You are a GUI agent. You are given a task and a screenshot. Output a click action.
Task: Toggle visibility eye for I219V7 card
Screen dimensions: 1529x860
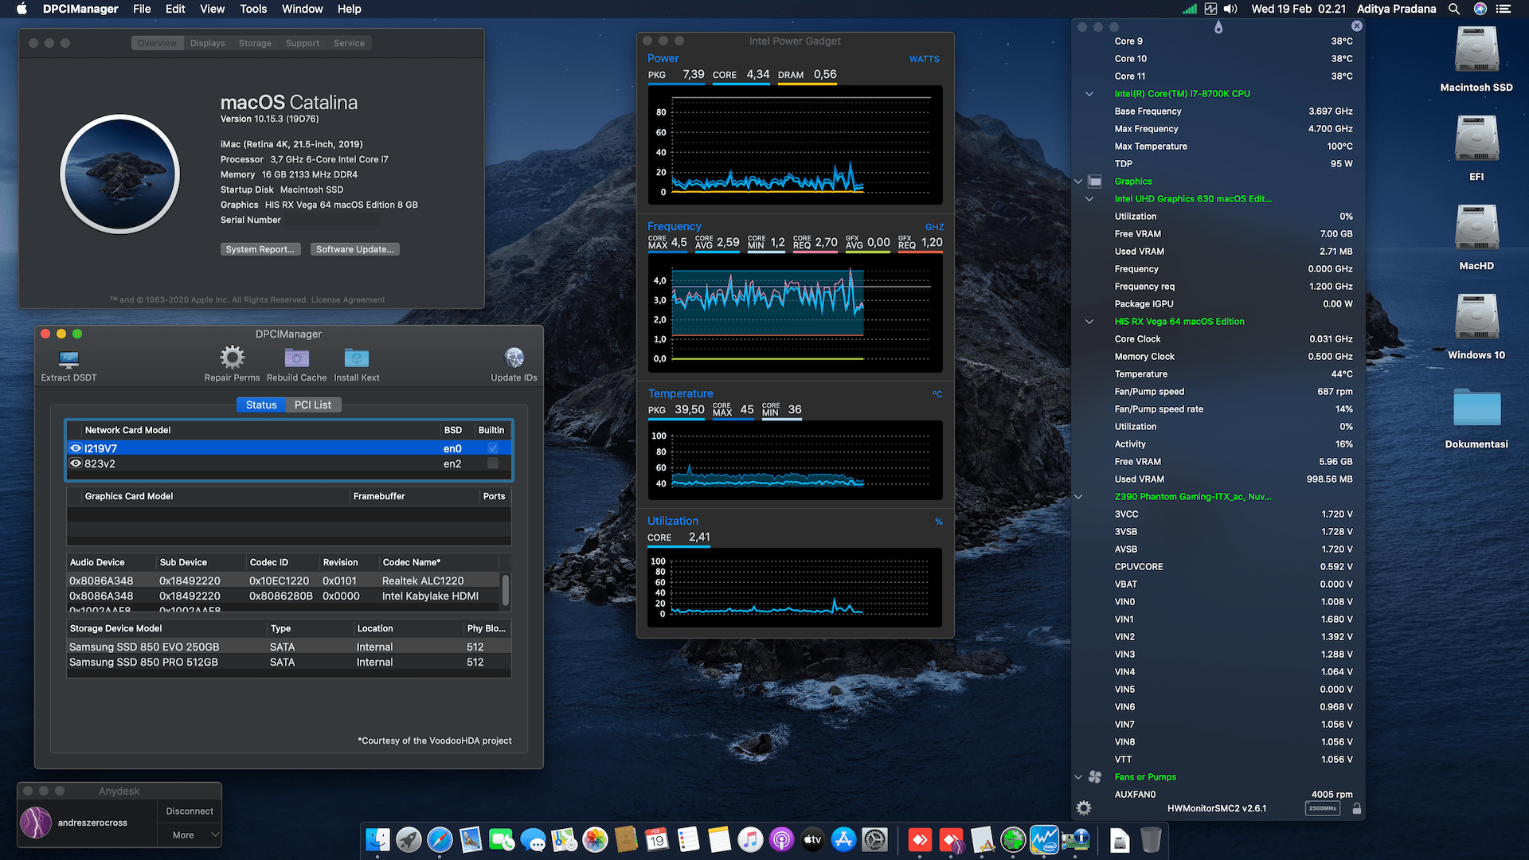76,448
